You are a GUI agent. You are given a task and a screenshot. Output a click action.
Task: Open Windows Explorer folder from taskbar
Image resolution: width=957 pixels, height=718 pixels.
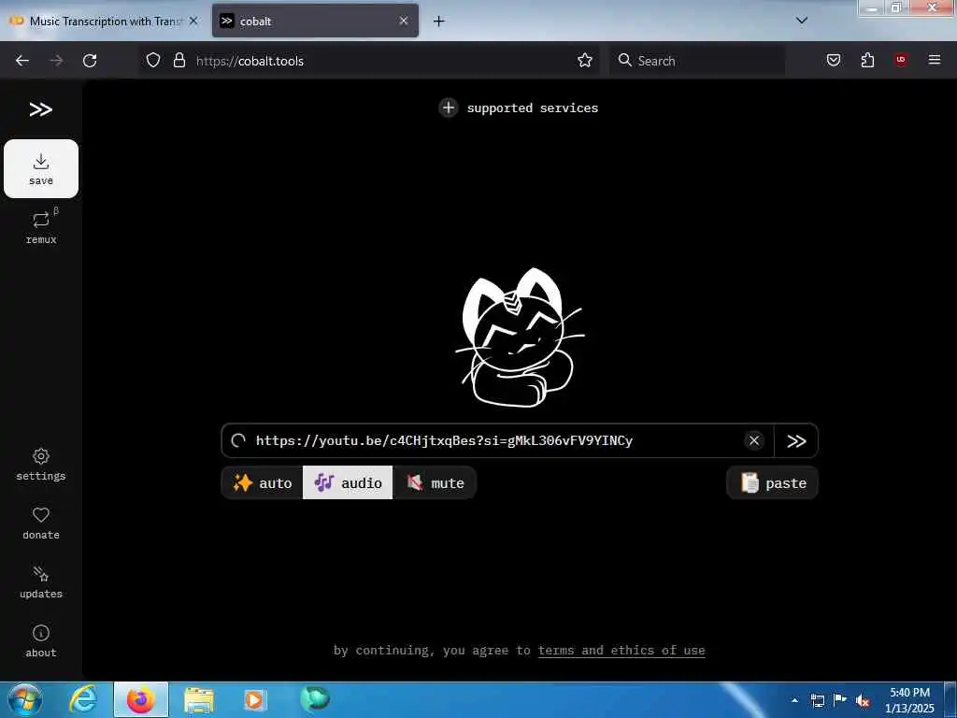click(198, 699)
